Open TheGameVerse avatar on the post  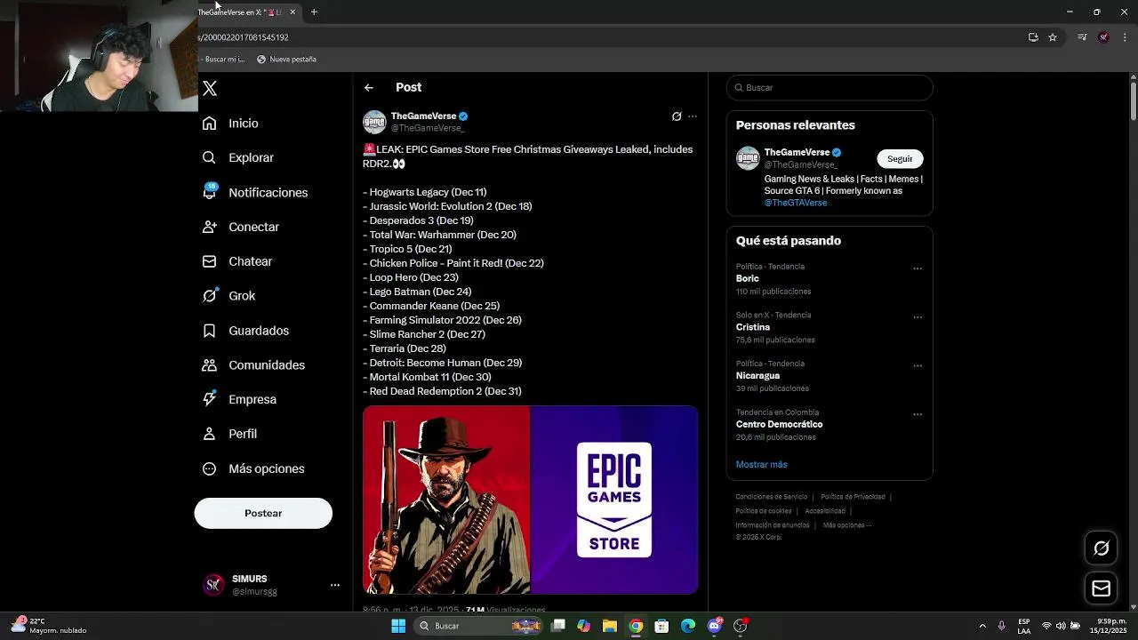374,122
